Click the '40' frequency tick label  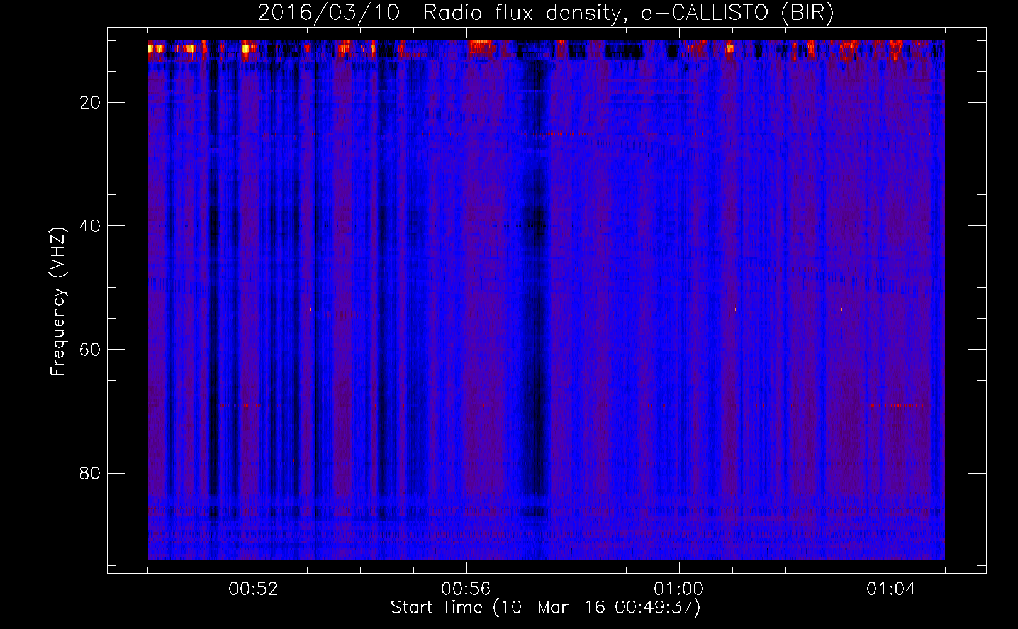pos(91,226)
